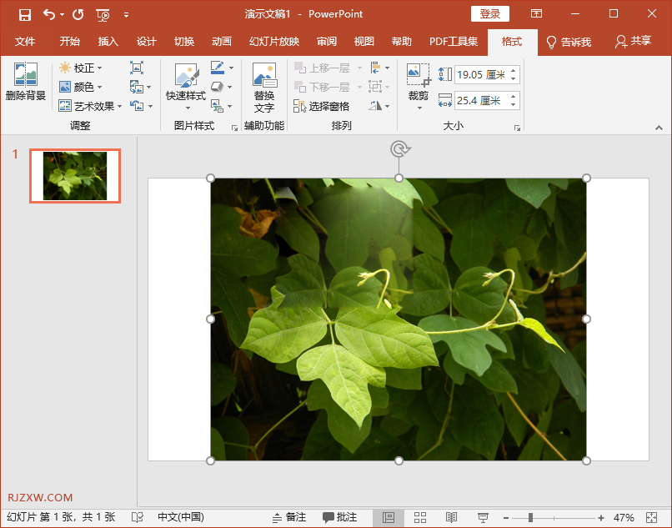672x528 pixels.
Task: Toggle the Notes (备注) pane
Action: (289, 518)
